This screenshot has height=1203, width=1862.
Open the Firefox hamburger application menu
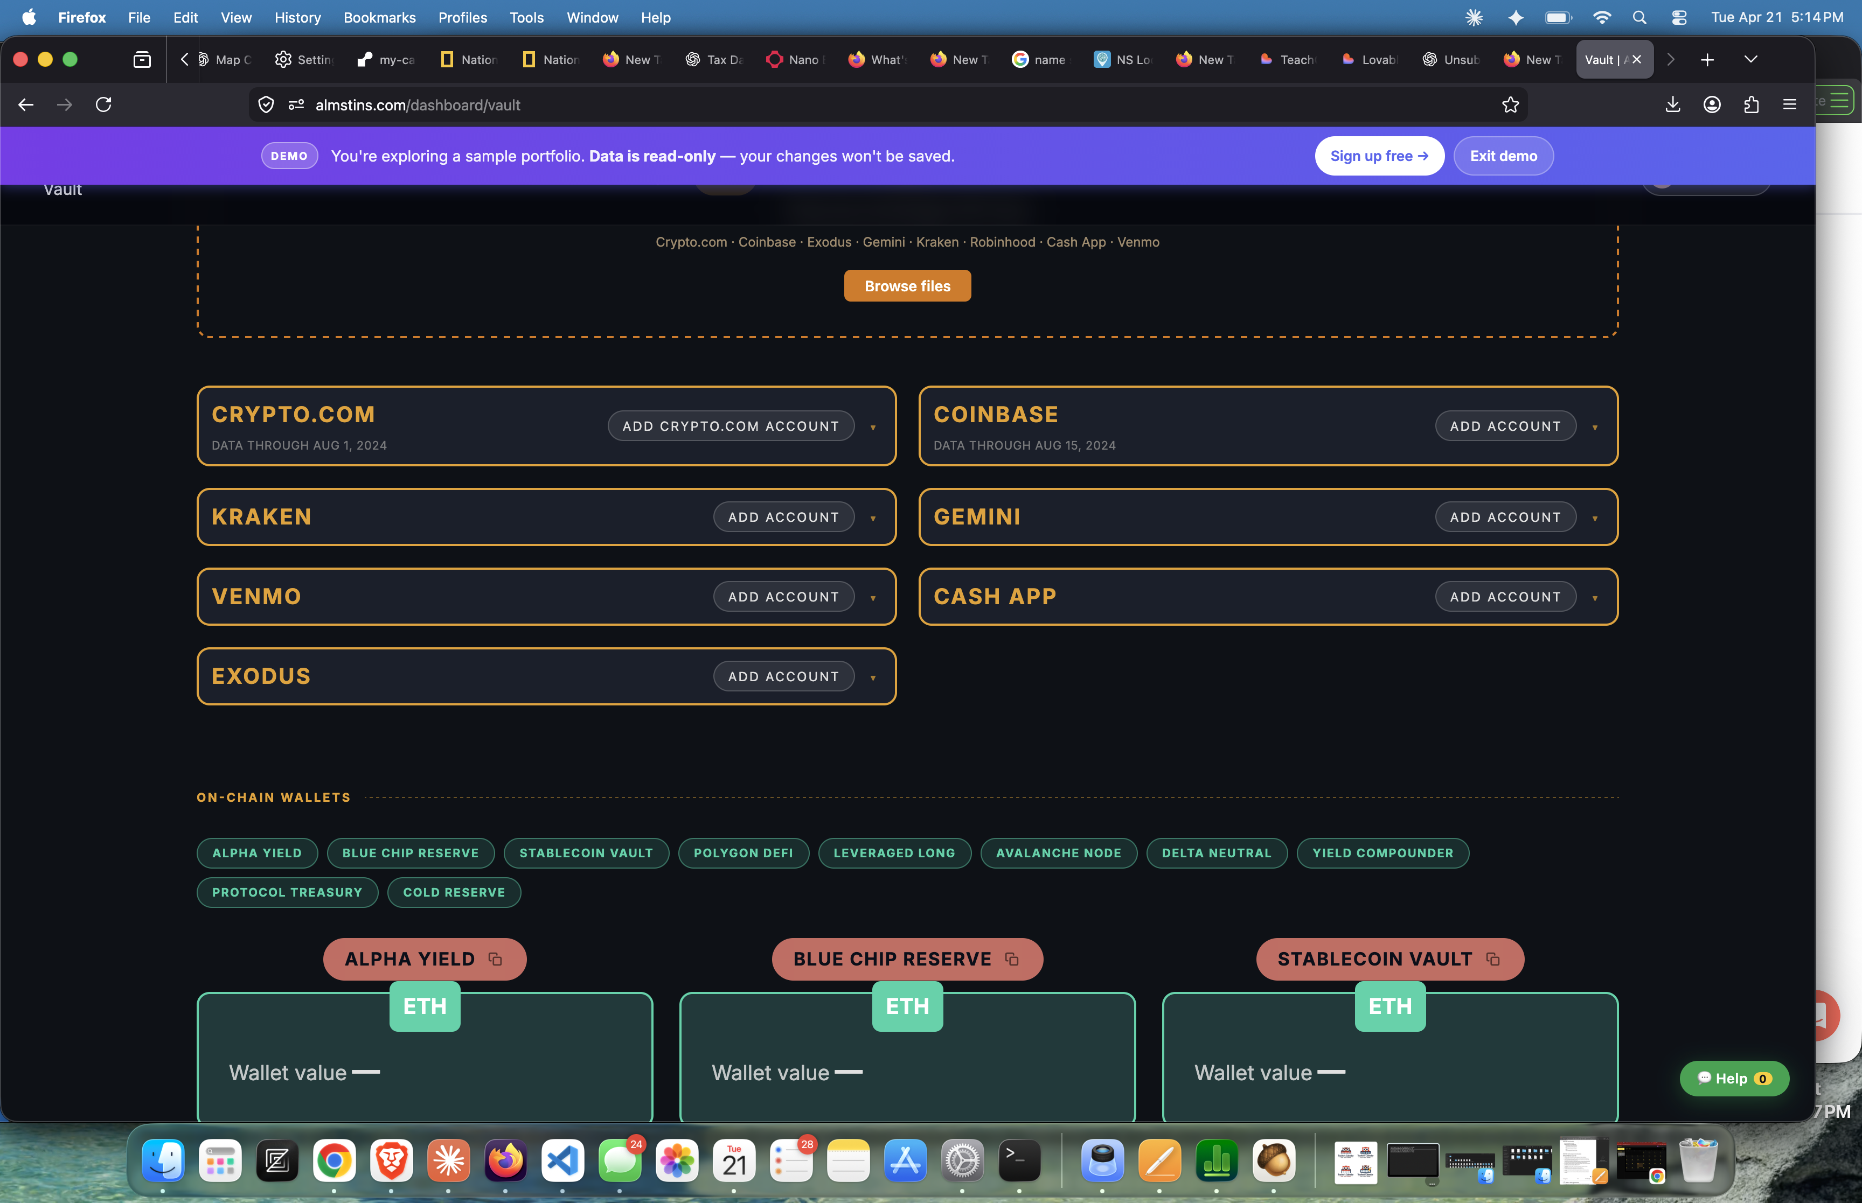pos(1790,104)
